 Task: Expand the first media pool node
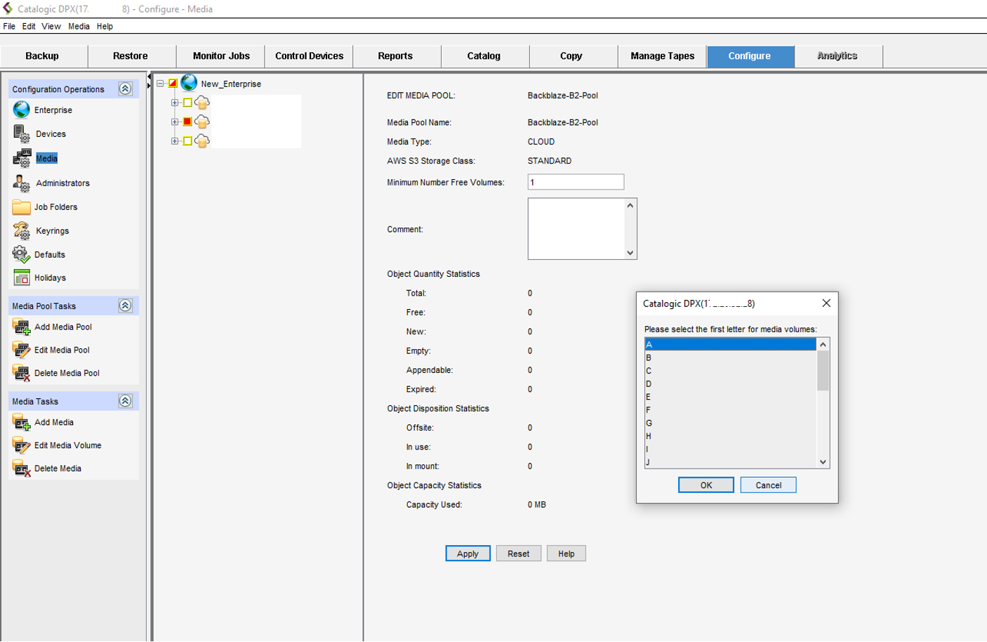pyautogui.click(x=175, y=103)
